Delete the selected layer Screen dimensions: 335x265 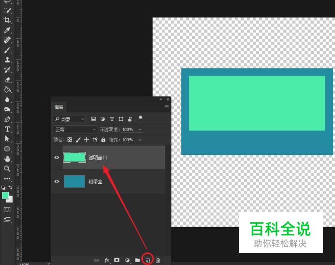tap(158, 260)
